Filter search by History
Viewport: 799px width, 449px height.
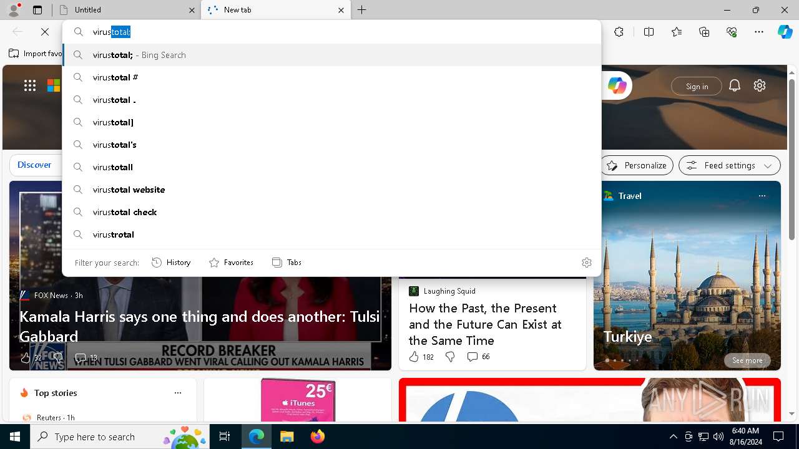(171, 263)
